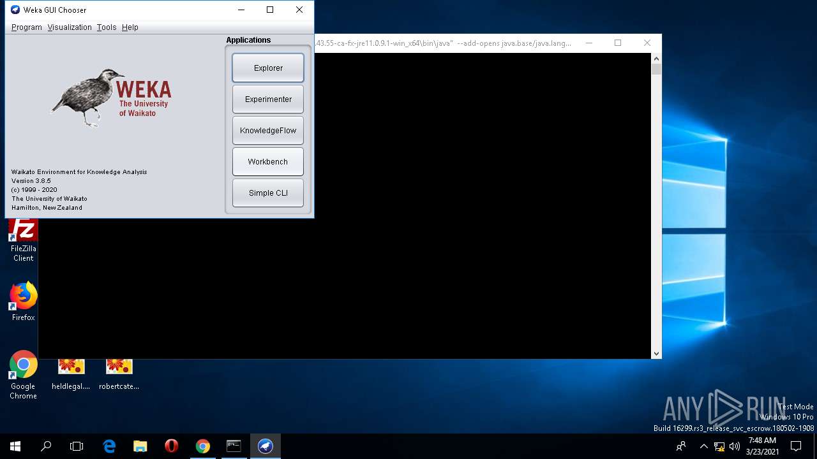Open the KnowledgeFlow application

(x=268, y=130)
